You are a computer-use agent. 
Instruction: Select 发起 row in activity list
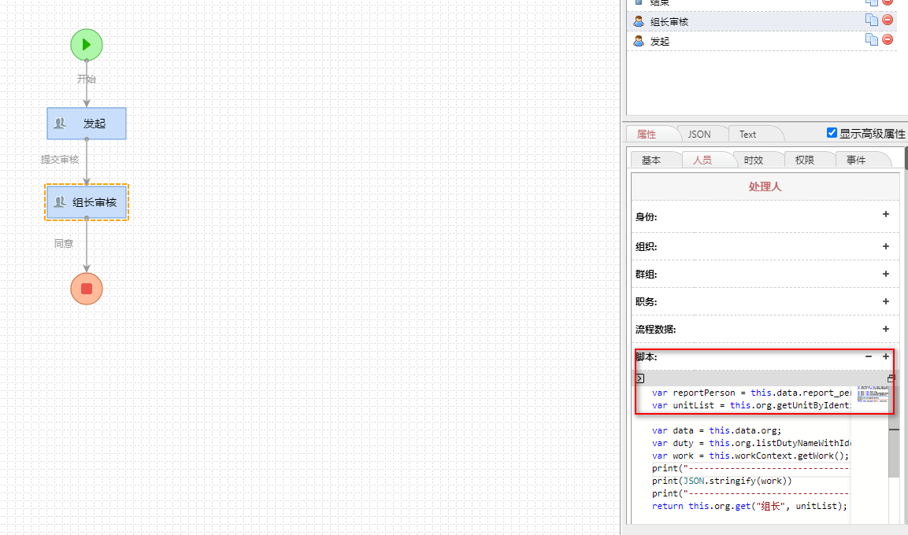click(762, 41)
